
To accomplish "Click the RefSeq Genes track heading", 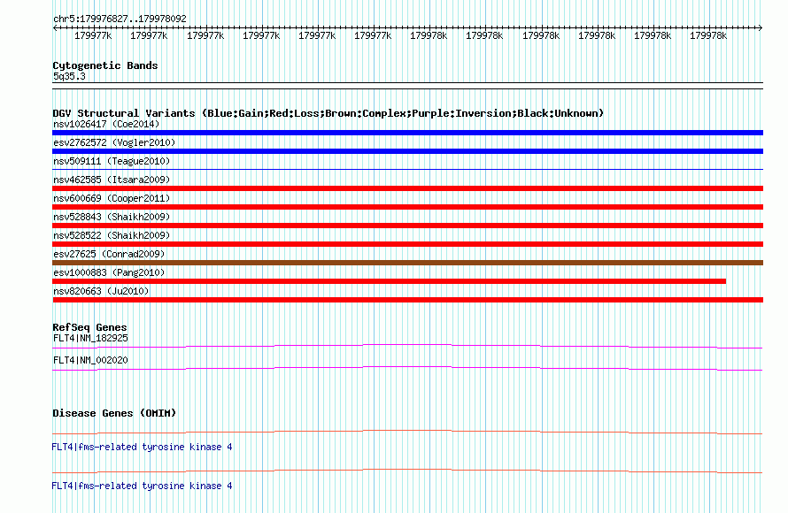I will point(89,327).
